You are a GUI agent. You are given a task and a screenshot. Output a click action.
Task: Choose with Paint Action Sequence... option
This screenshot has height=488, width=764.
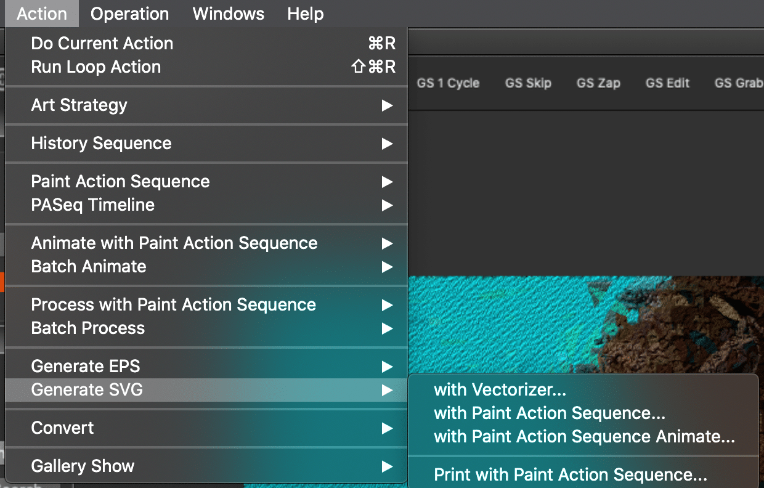[x=583, y=413]
